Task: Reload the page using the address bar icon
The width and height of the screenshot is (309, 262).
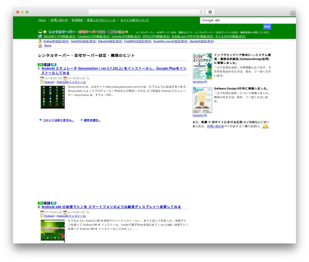Action: 201,12
